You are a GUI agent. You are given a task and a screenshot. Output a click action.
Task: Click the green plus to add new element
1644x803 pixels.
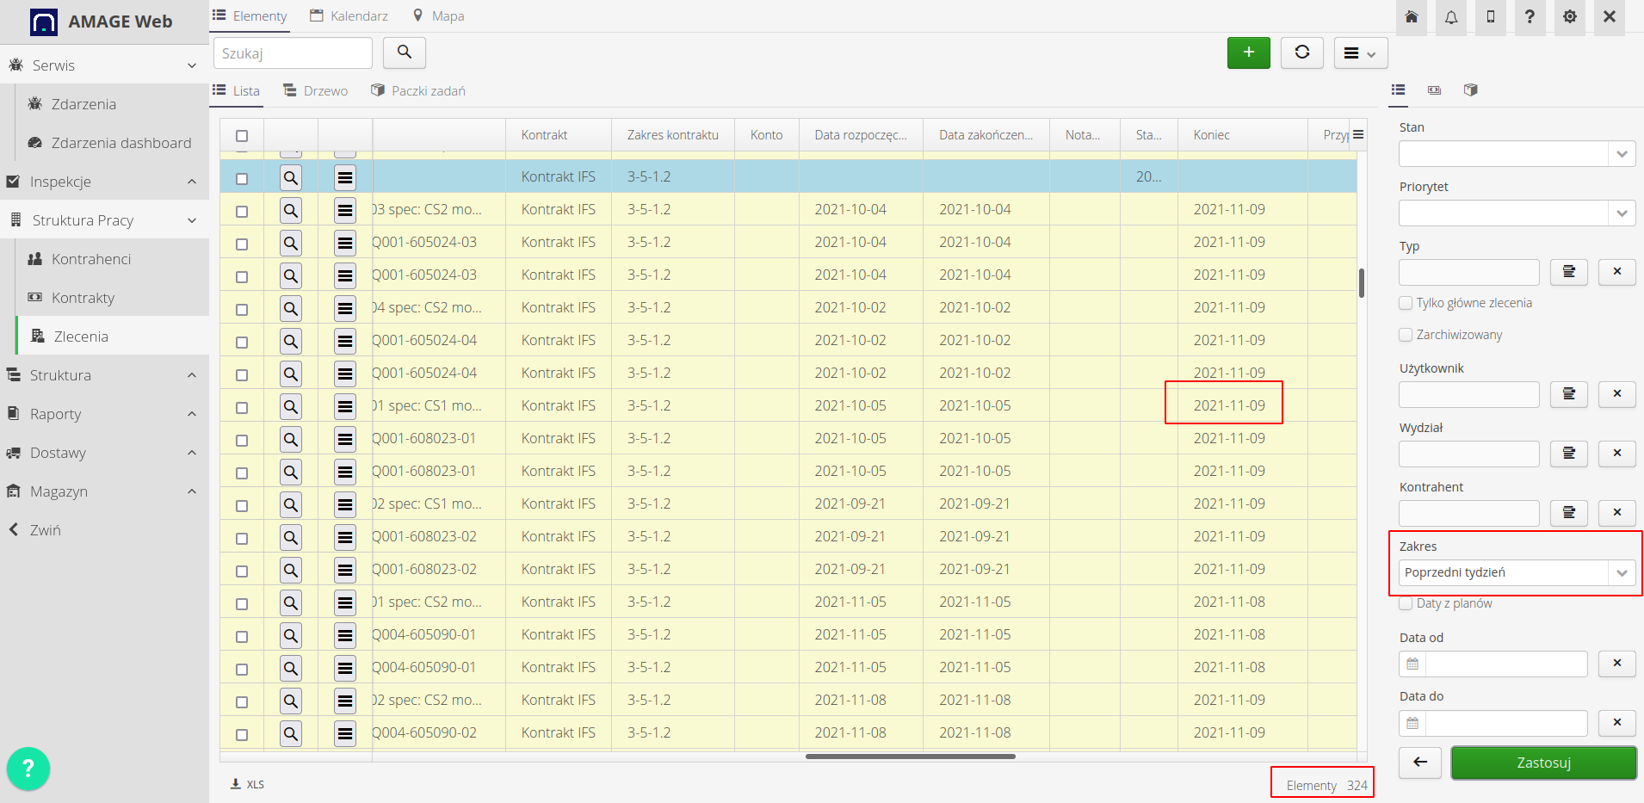tap(1249, 53)
